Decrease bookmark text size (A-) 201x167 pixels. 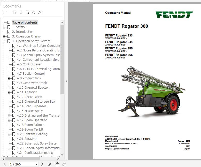40,12
